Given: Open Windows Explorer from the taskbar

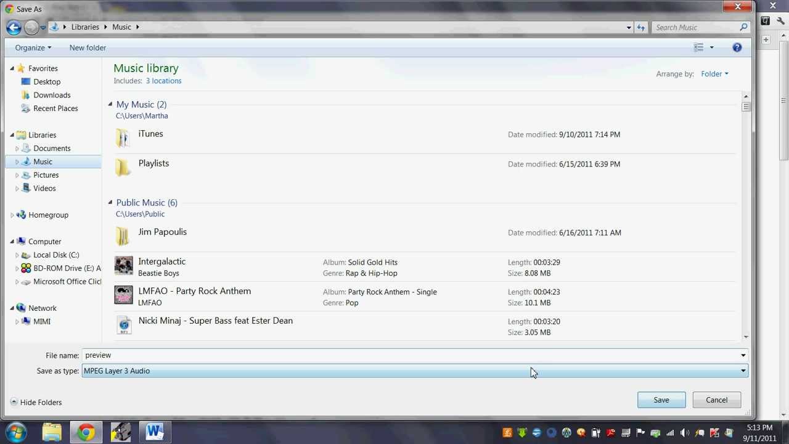Looking at the screenshot, I should pos(52,432).
